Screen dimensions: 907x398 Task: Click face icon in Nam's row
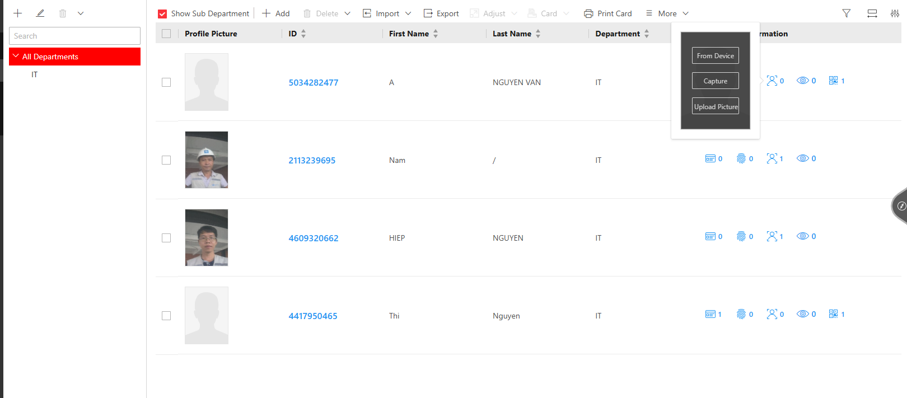(x=772, y=158)
